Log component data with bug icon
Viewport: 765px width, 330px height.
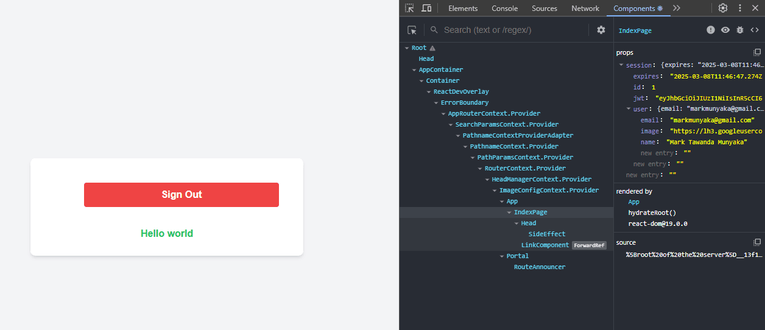tap(740, 30)
